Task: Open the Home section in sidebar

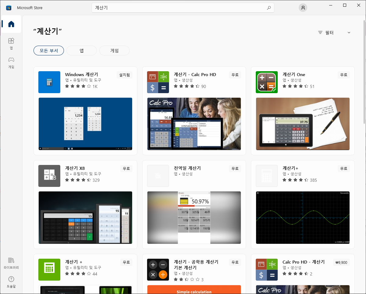Action: coord(11,24)
